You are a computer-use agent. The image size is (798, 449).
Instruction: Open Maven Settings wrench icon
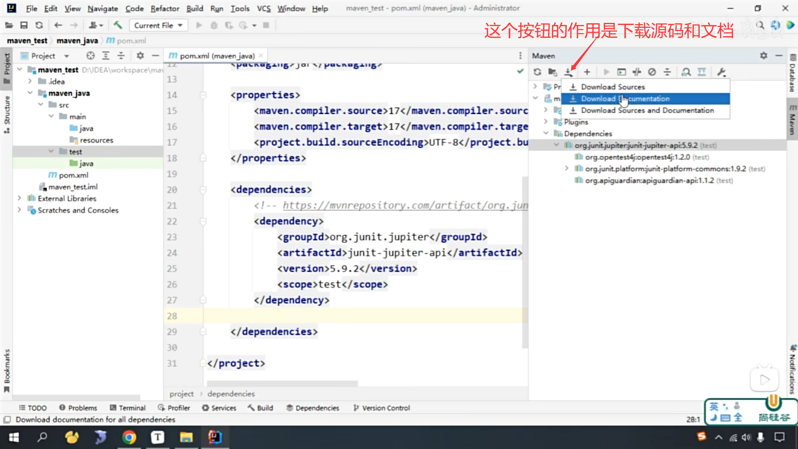[722, 72]
